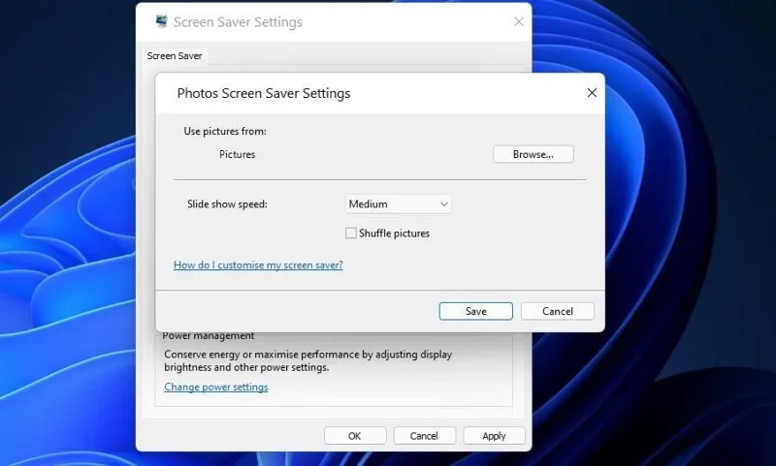This screenshot has height=466, width=776.
Task: Click Apply in Screen Saver Settings window
Action: point(494,436)
